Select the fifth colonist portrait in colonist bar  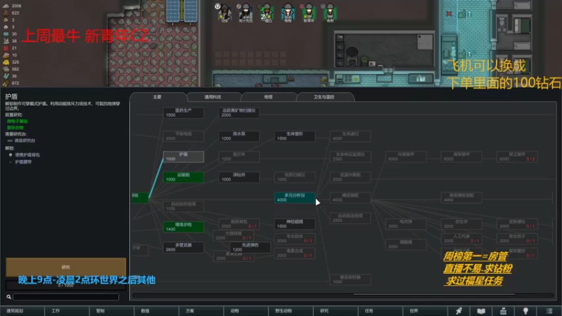[309, 13]
